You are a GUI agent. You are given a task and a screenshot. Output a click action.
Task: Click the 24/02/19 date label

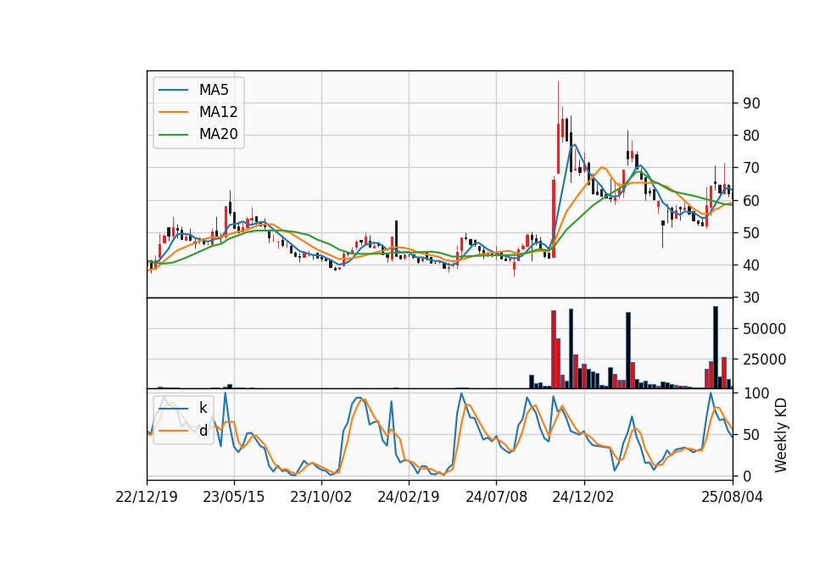coord(408,497)
